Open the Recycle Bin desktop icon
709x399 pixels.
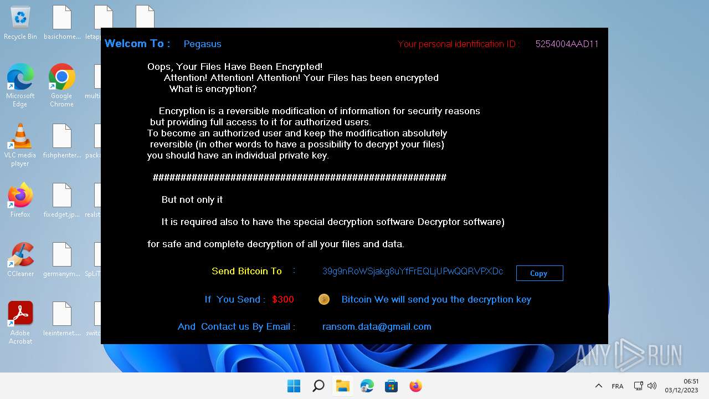(20, 23)
